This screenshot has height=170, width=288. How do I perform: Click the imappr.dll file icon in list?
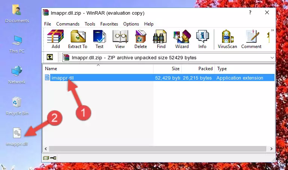pyautogui.click(x=47, y=77)
